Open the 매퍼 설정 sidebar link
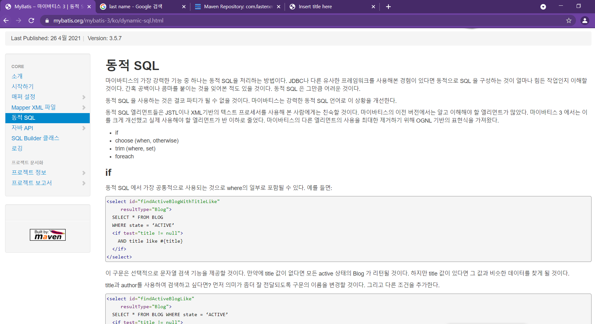595x324 pixels. coord(23,97)
